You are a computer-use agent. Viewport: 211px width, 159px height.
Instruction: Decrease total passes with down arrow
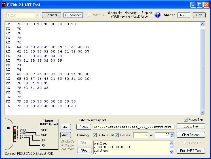(172, 136)
